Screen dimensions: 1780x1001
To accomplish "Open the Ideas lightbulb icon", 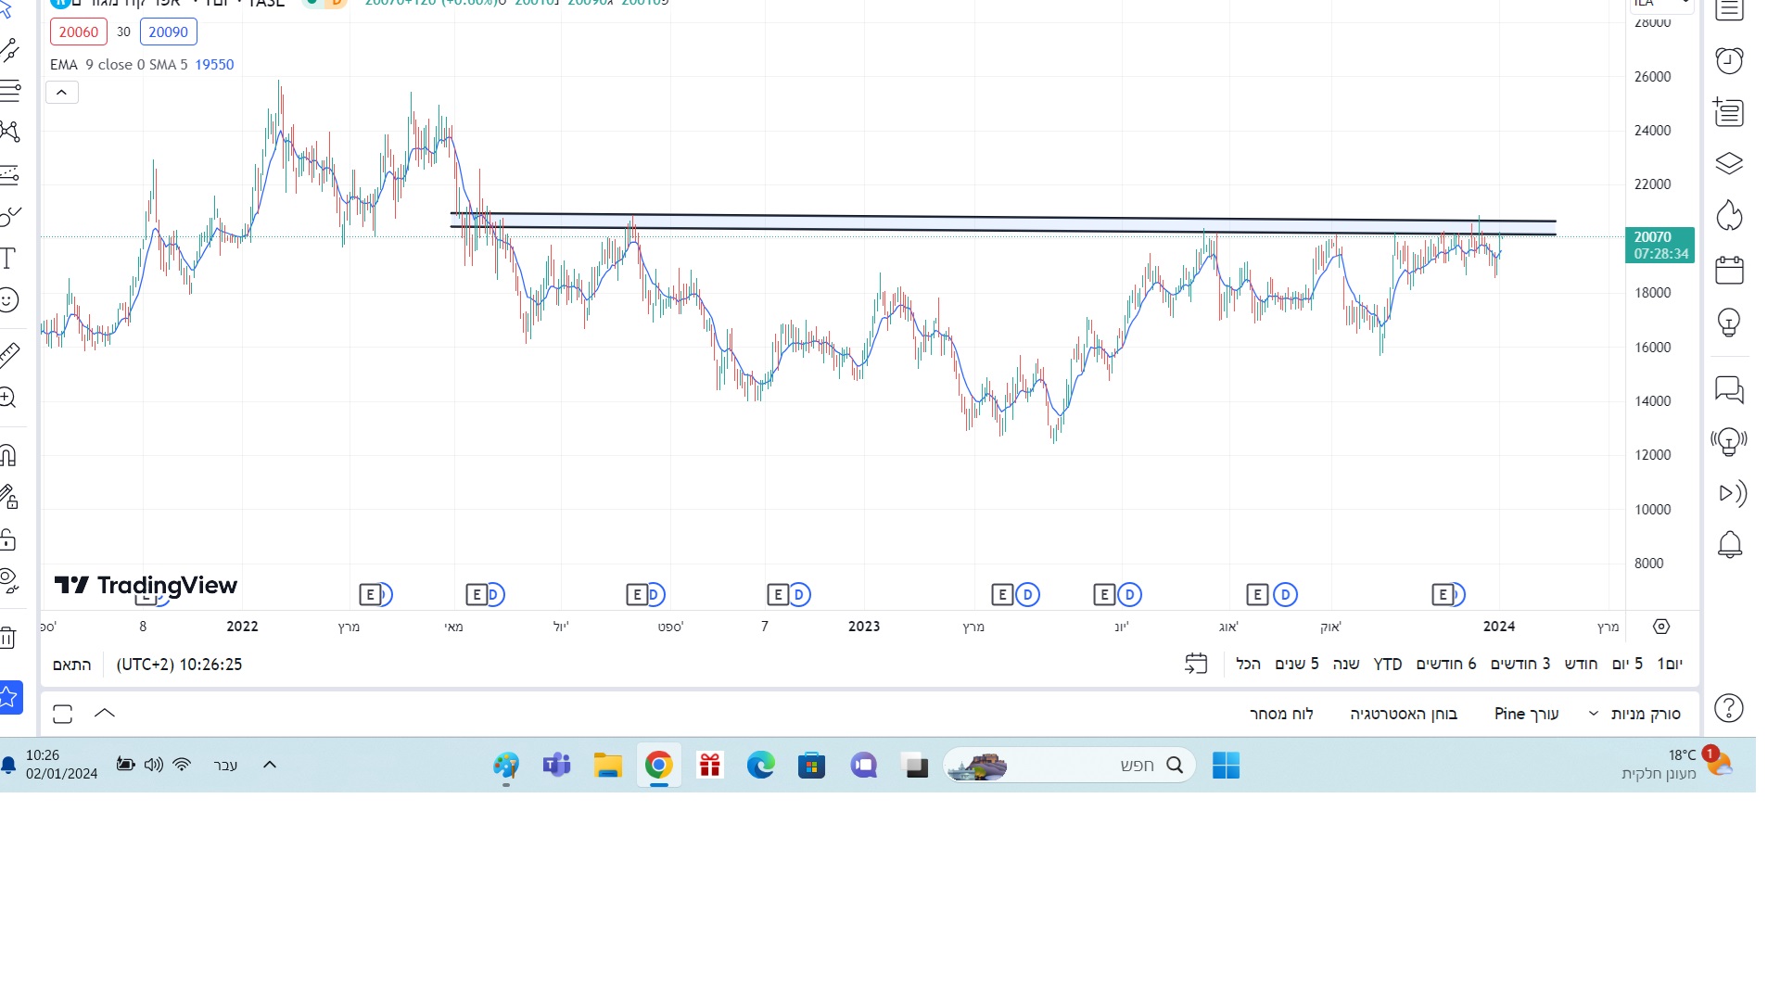I will click(1729, 323).
